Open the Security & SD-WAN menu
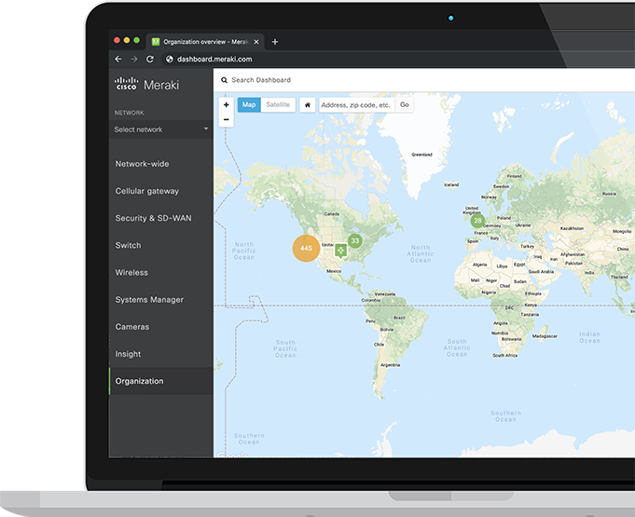This screenshot has width=635, height=517. pos(153,218)
